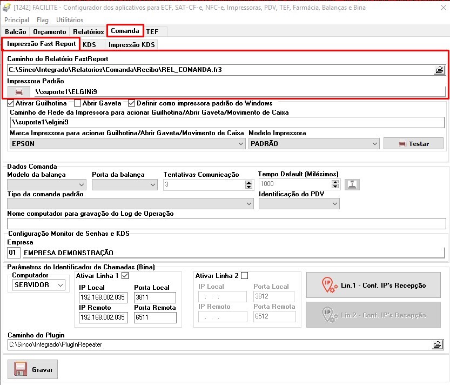Image resolution: width=450 pixels, height=385 pixels.
Task: Click Linha 2 Porta Remota field 6512
Action: click(274, 317)
